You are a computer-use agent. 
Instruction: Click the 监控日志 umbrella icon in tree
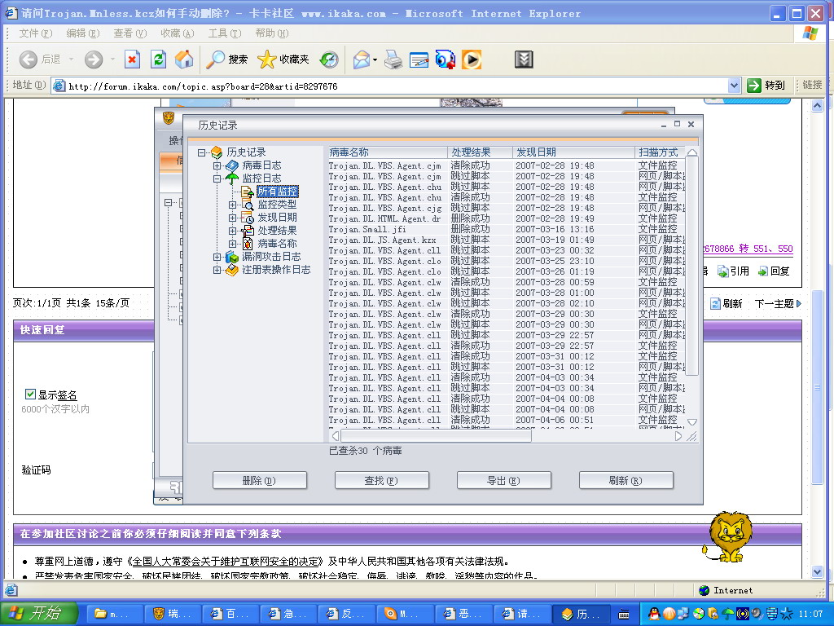pyautogui.click(x=232, y=179)
